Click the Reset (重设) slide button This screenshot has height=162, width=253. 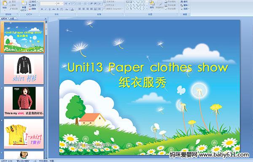pyautogui.click(x=32, y=5)
